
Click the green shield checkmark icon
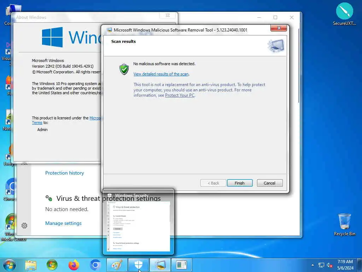124,69
